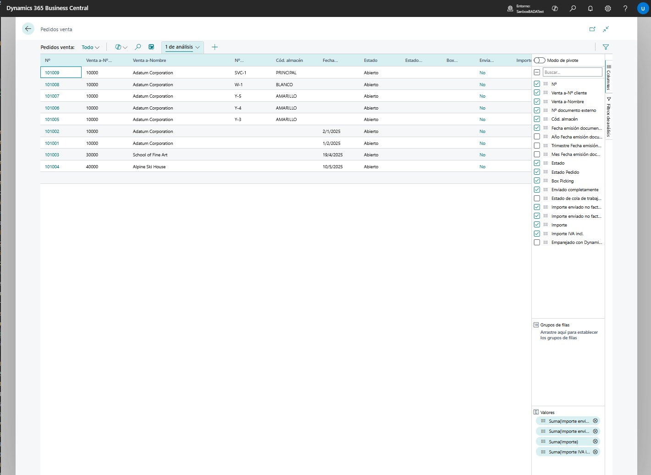Remove Suma(Importe) from Valores
The image size is (651, 475).
[x=595, y=442]
